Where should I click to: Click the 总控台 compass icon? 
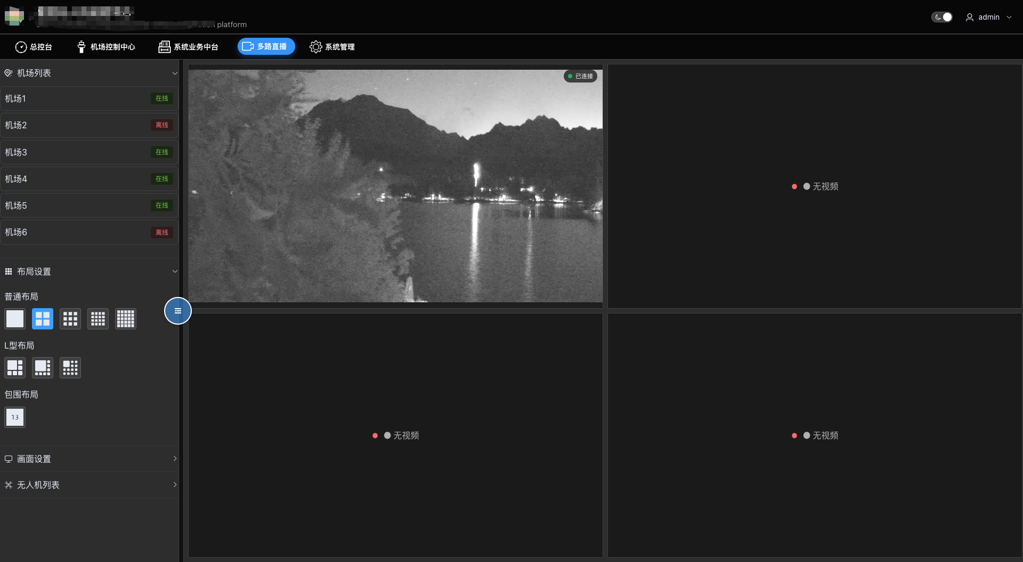pyautogui.click(x=21, y=47)
